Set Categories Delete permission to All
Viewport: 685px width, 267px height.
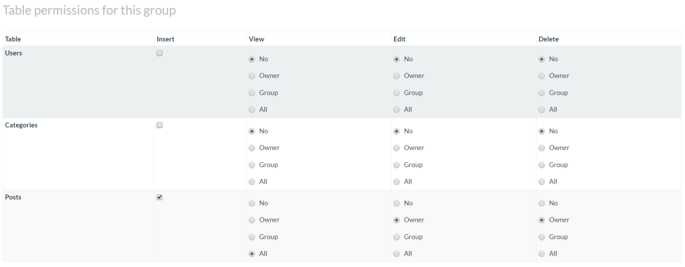tap(542, 182)
